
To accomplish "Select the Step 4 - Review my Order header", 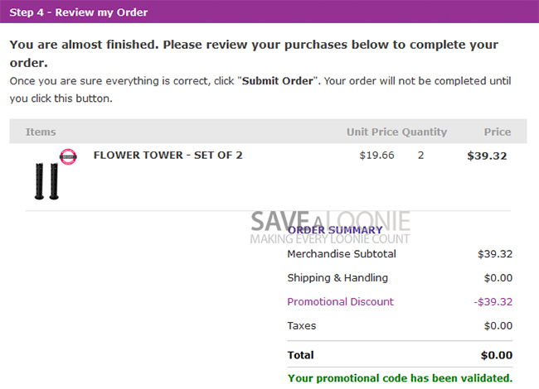I will coord(79,12).
